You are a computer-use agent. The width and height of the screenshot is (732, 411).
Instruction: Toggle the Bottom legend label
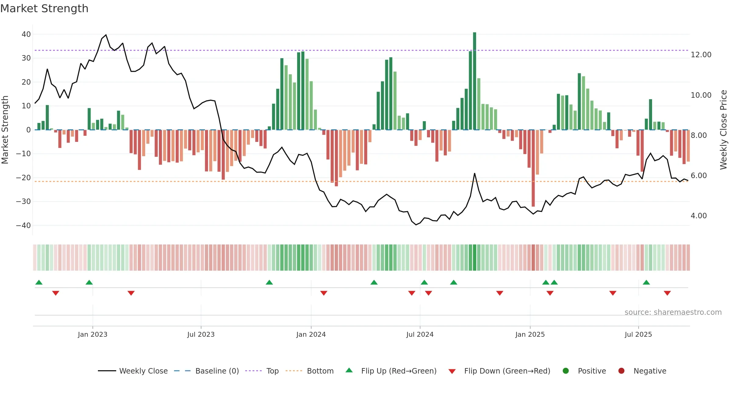coord(320,371)
